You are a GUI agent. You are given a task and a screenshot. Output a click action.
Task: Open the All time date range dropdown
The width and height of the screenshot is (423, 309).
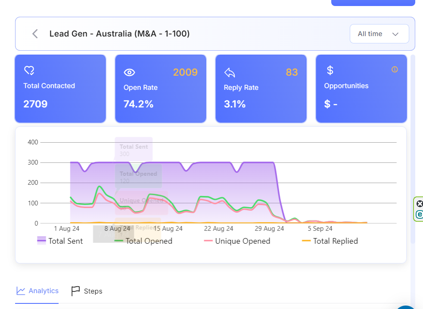tap(379, 34)
